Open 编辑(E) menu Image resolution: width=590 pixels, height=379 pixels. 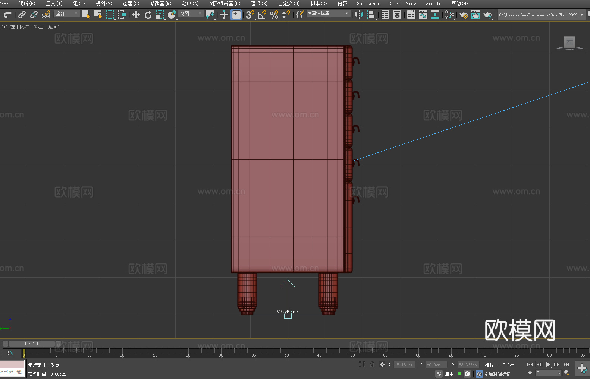coord(27,3)
